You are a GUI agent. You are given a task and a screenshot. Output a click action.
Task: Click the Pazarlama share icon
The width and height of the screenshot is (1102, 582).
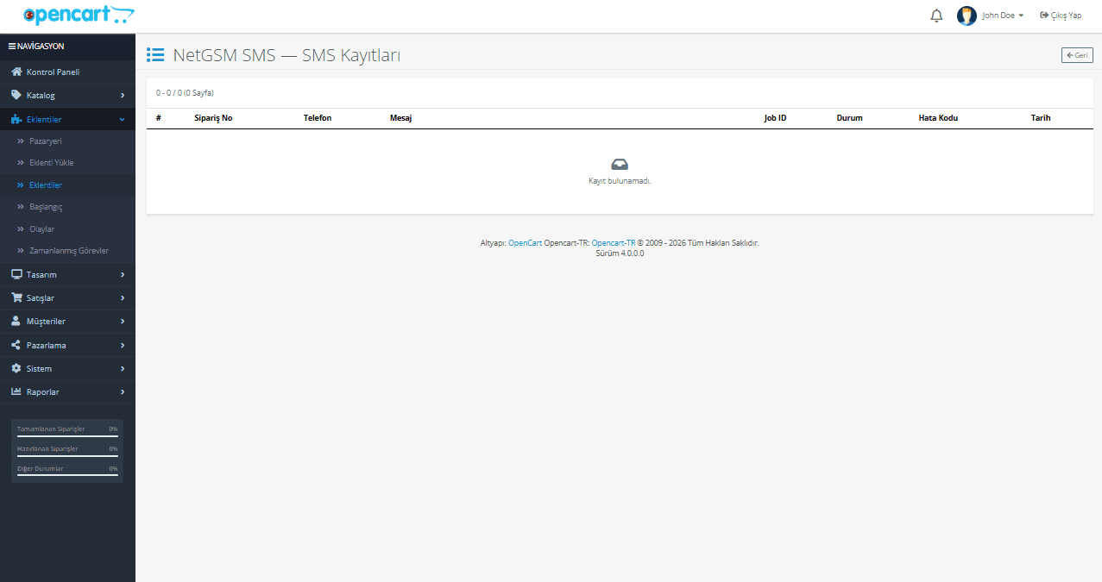(x=16, y=345)
